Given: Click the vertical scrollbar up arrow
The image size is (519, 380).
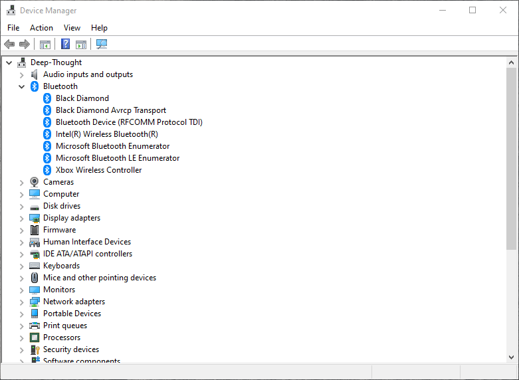Looking at the screenshot, I should point(511,62).
